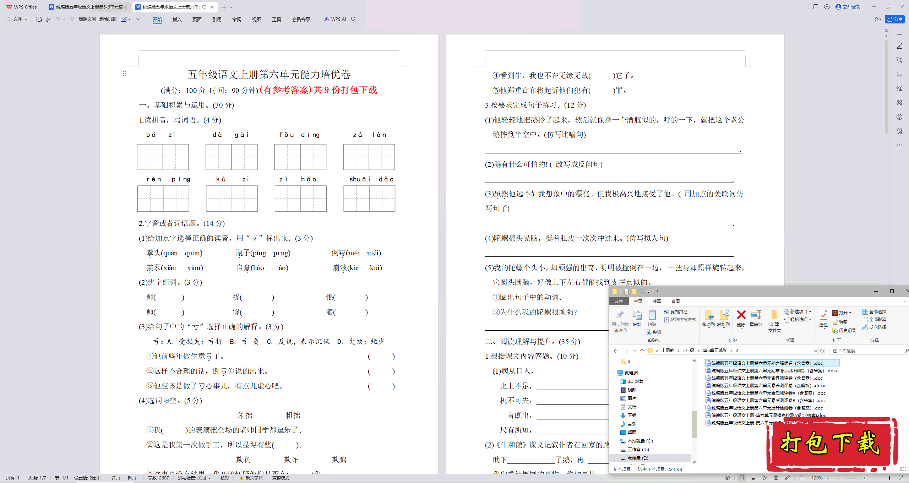Toggle eye protection mode in status bar
Viewport: 909px width, 483px height.
tap(727, 478)
